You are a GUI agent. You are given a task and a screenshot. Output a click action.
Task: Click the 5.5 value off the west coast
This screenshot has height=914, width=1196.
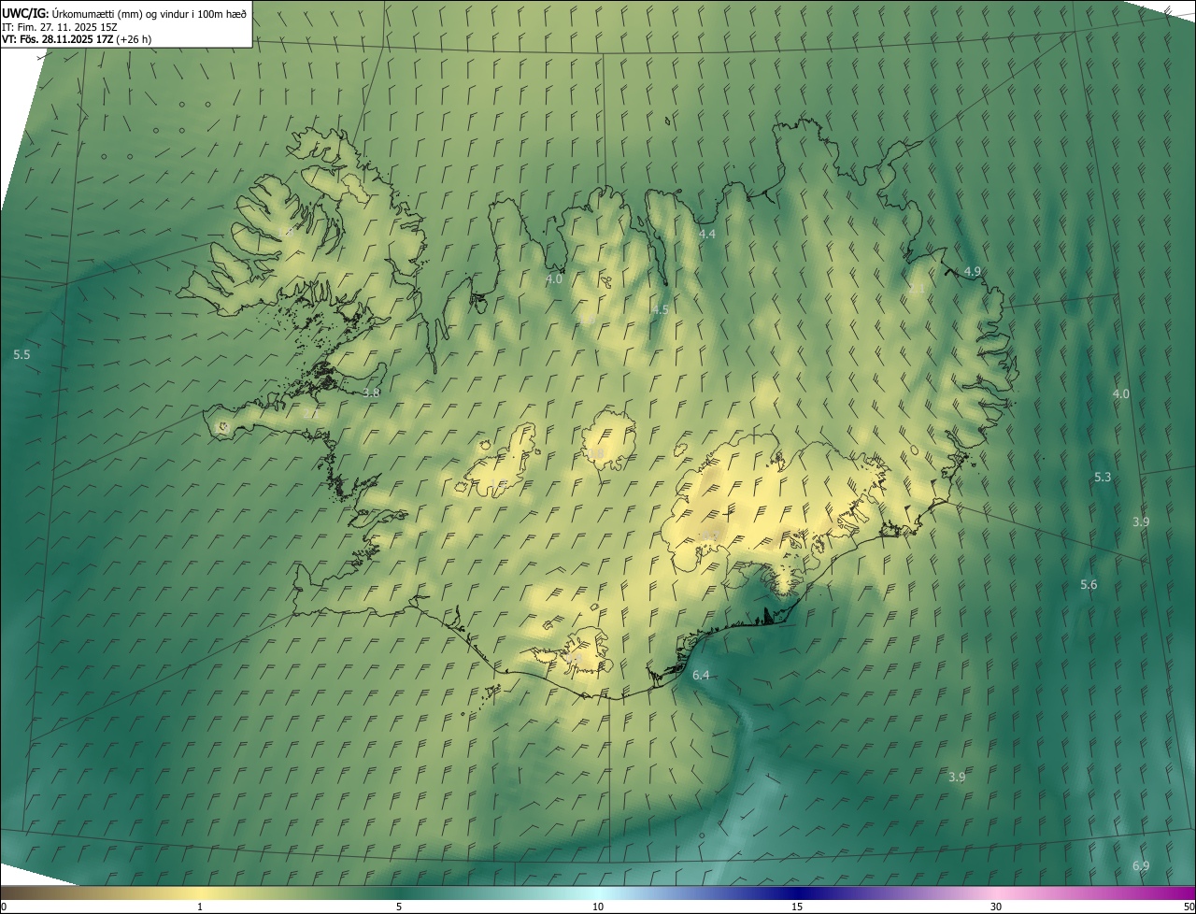pyautogui.click(x=21, y=355)
